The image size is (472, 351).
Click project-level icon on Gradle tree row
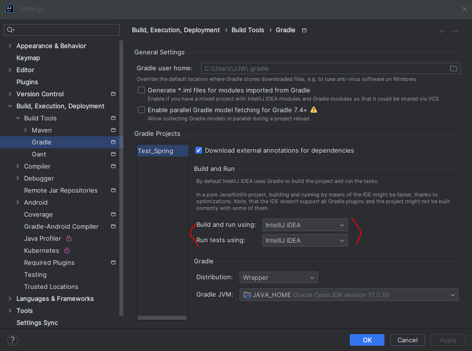point(113,142)
